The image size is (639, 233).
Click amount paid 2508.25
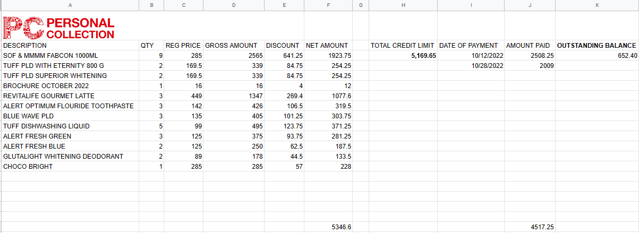click(x=530, y=56)
